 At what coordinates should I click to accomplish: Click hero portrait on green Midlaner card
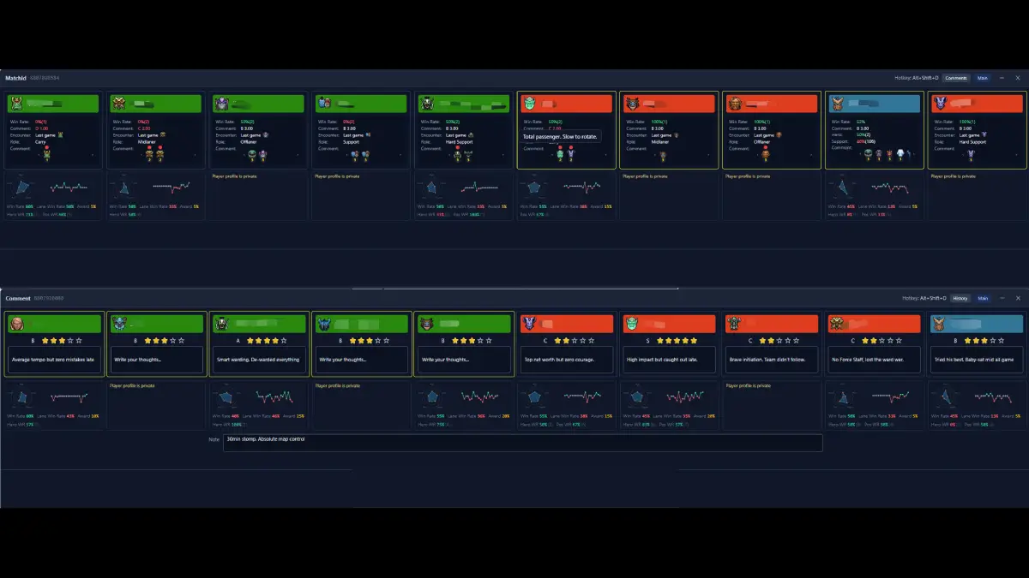118,104
